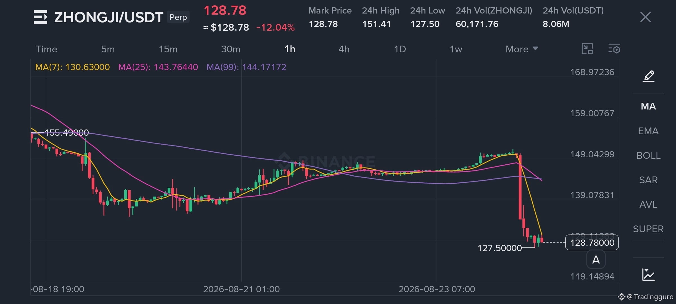
Task: Enable the AVL indicator
Action: point(648,204)
